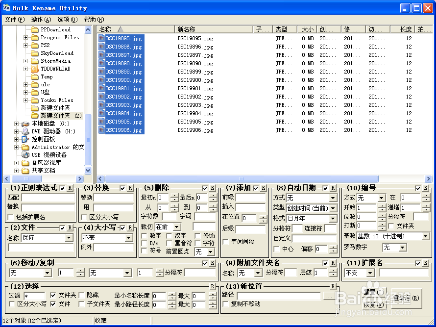
Task: Uncheck the 文件夹 filter in 选择 panel
Action: (x=53, y=295)
